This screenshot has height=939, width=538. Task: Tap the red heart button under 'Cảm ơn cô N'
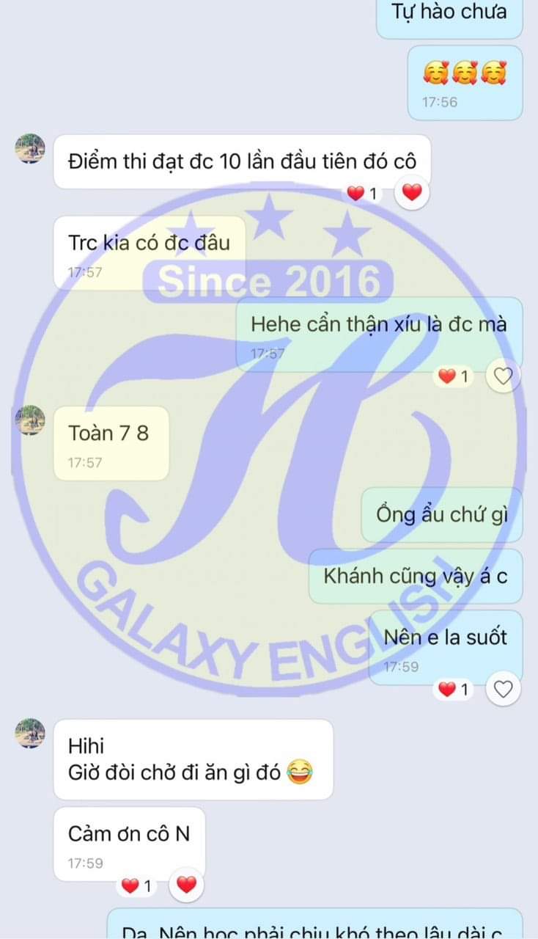point(187,885)
